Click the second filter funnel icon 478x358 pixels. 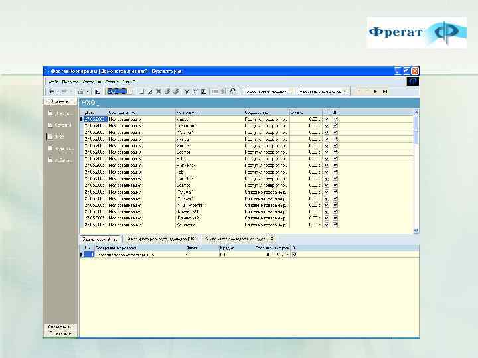(x=195, y=91)
